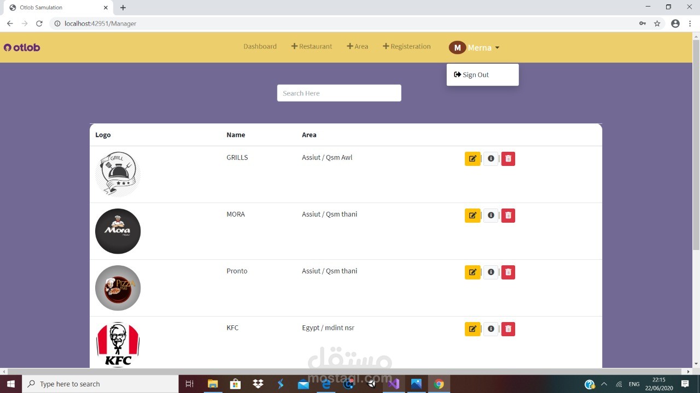
Task: Select the Otlob Samulation tab
Action: 57,8
